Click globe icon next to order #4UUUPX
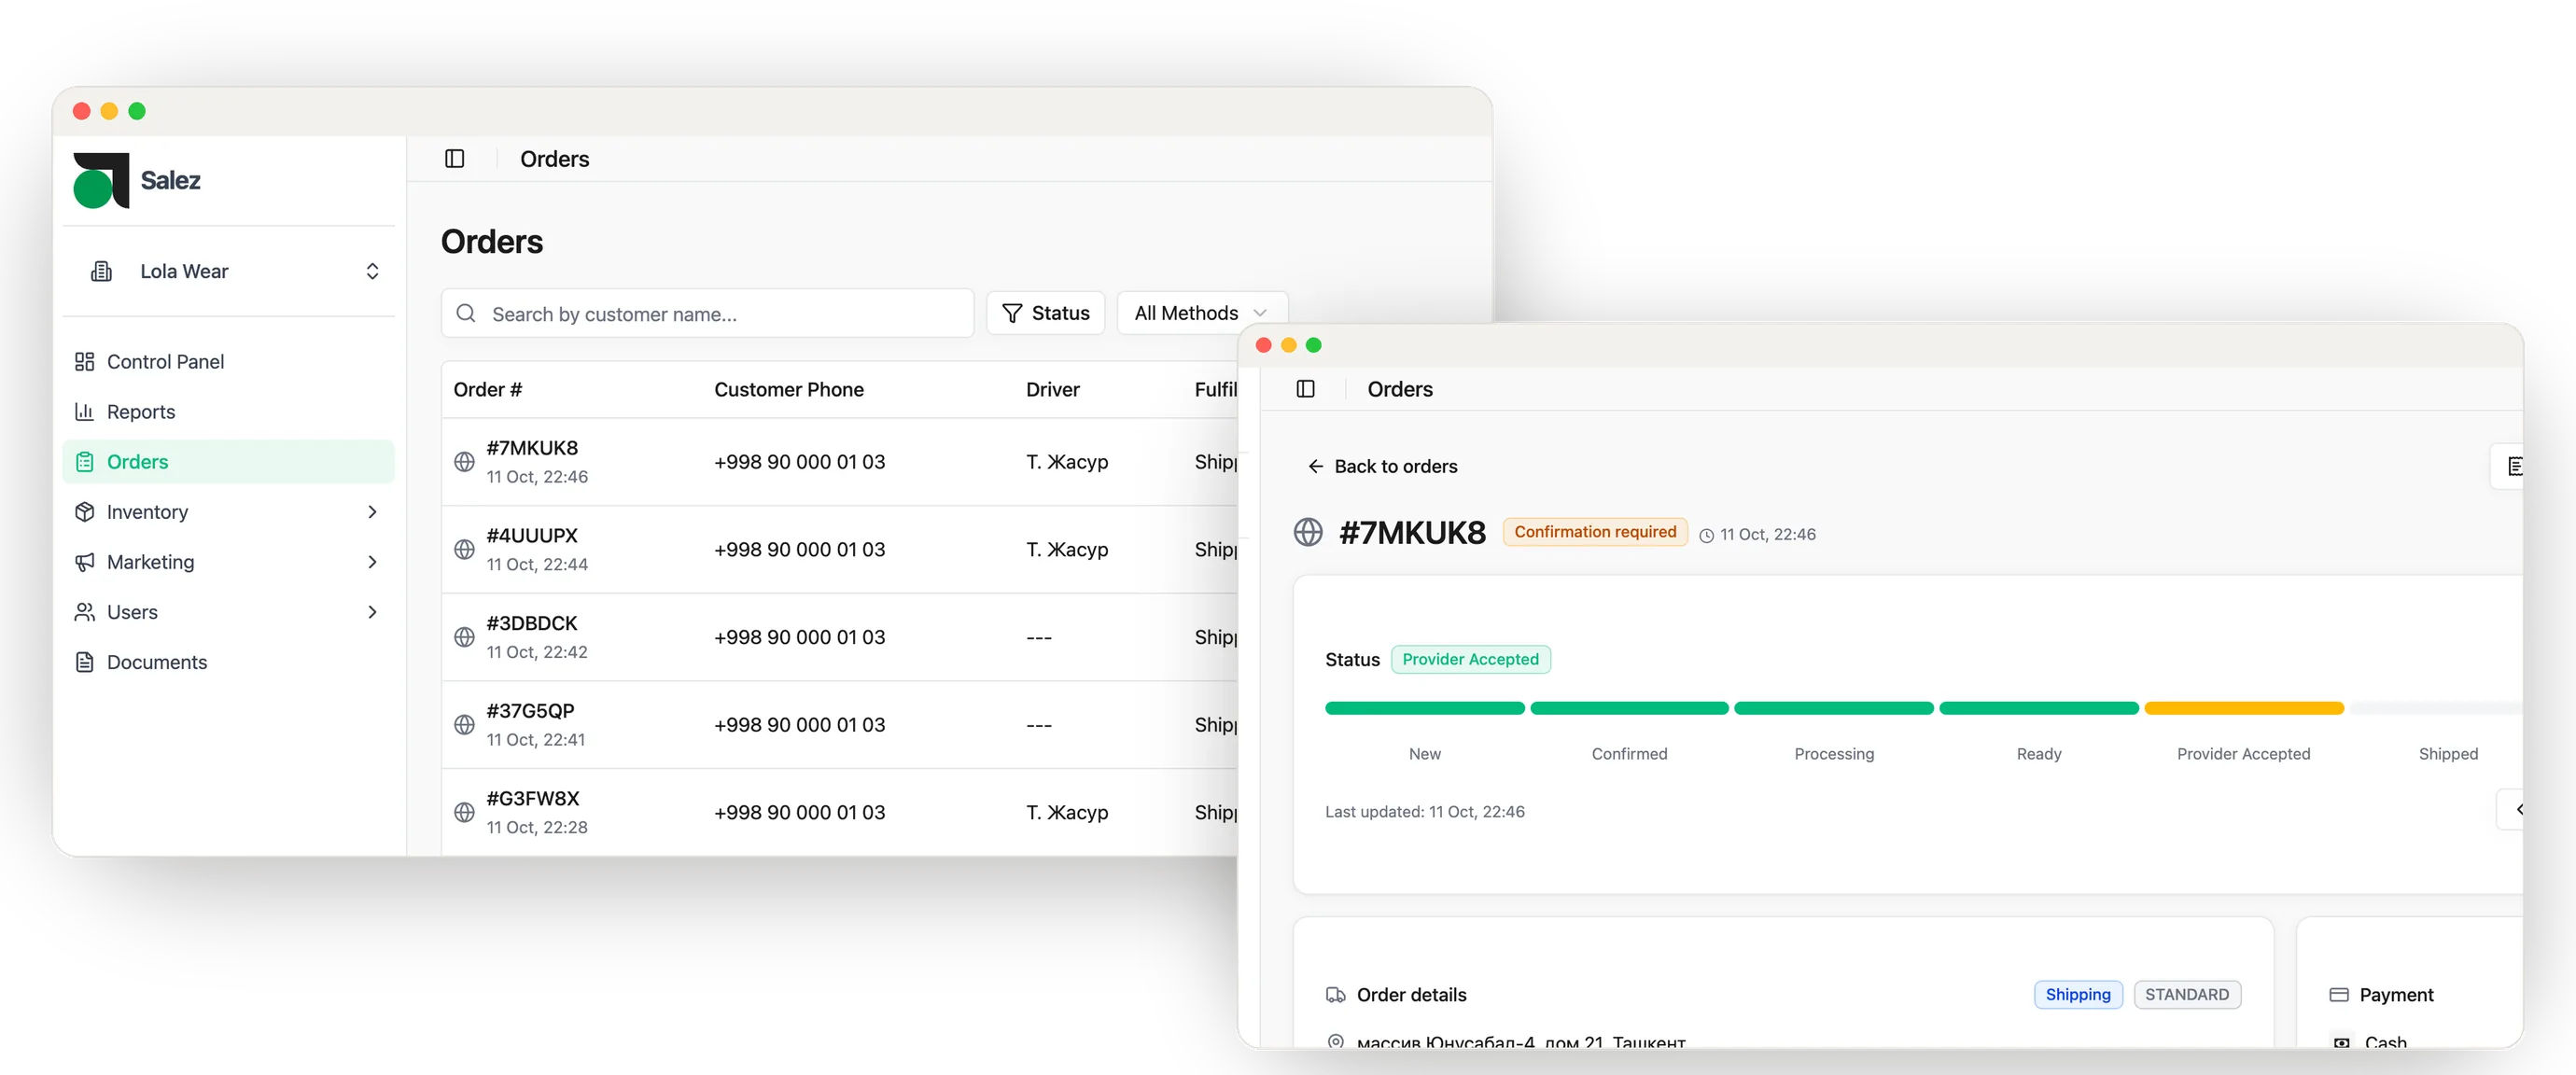2576x1075 pixels. coord(464,549)
